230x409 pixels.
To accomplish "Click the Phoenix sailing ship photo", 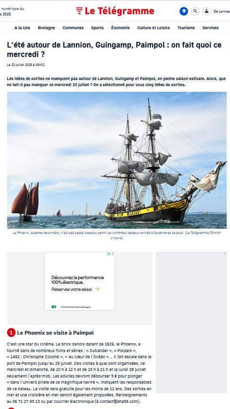I will [117, 160].
